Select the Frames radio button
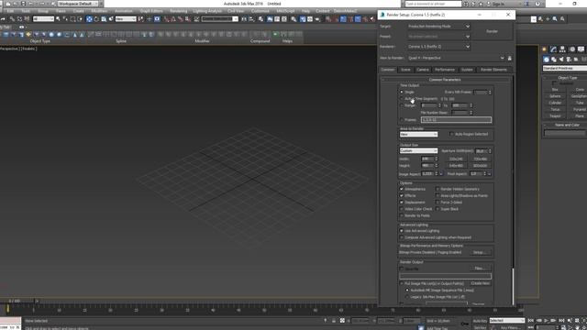Screen dimensions: 587x330 (x=402, y=120)
